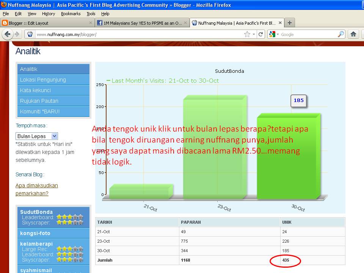Go forward with the Forward arrow button
Image resolution: width=364 pixels, height=273 pixels.
17,35
